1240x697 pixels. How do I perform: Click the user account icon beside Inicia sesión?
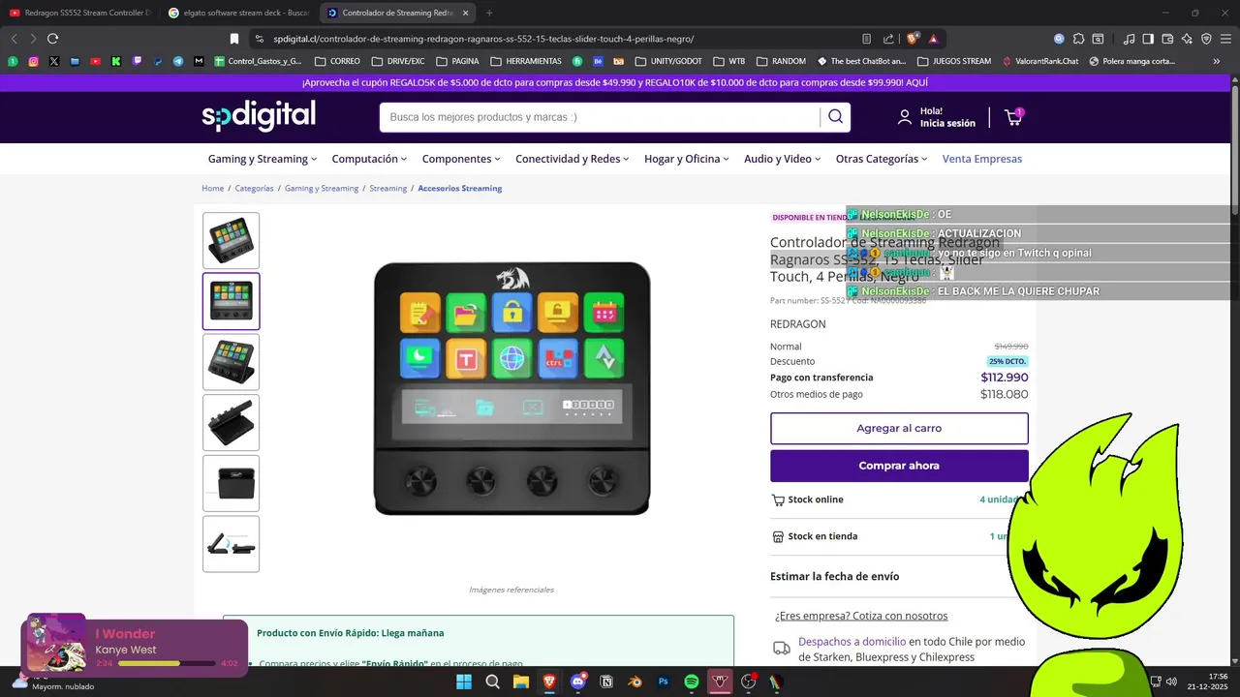(x=905, y=117)
